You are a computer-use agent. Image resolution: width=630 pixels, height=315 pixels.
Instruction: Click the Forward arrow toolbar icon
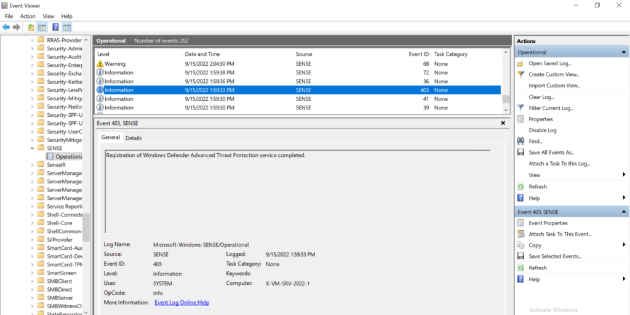17,27
